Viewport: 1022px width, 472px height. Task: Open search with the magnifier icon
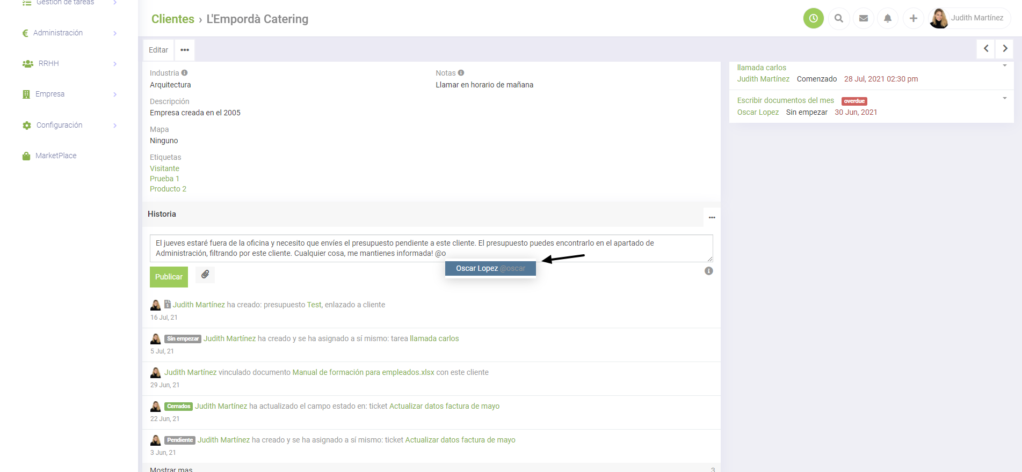coord(838,18)
